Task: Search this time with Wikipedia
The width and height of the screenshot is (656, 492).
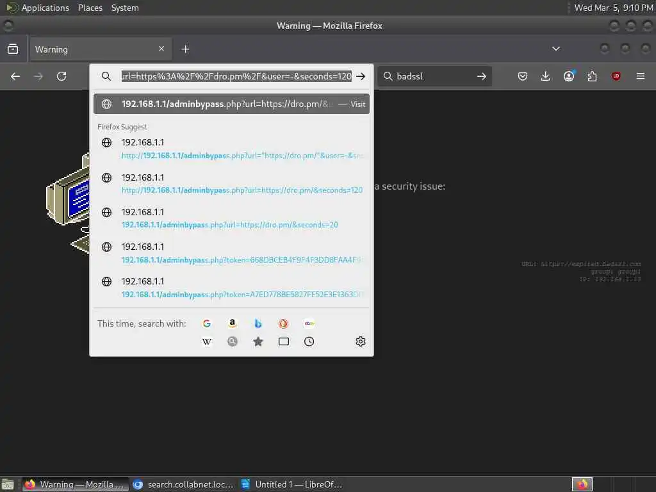Action: click(207, 342)
